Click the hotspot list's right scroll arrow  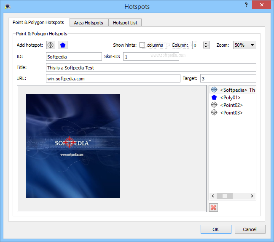pyautogui.click(x=252, y=196)
